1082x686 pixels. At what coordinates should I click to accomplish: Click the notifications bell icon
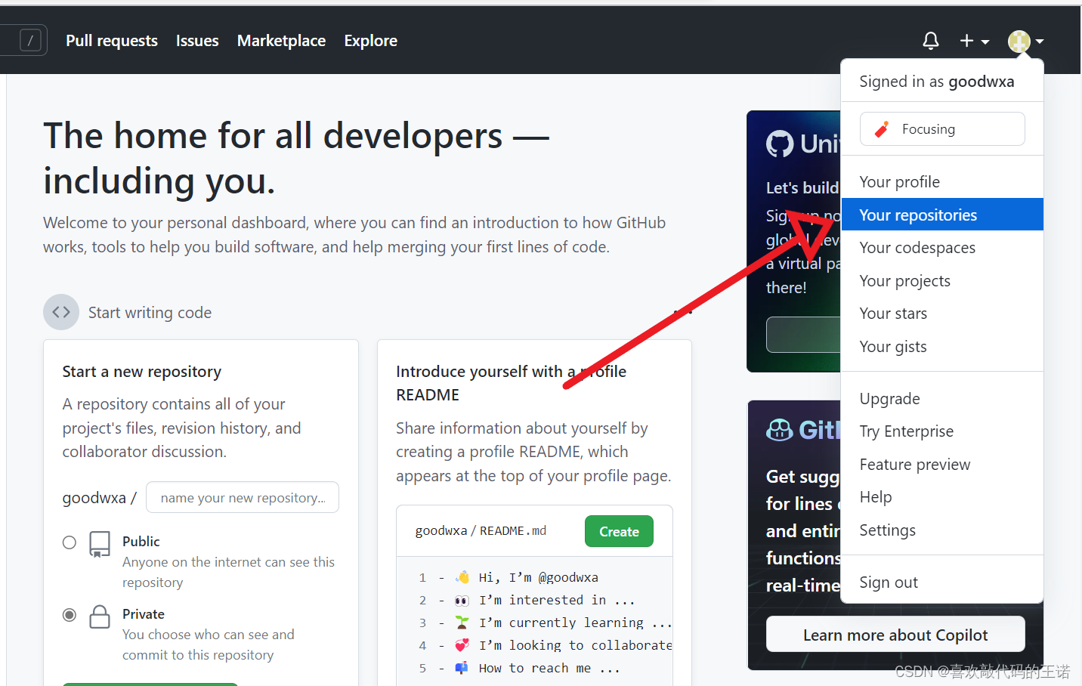(x=931, y=41)
